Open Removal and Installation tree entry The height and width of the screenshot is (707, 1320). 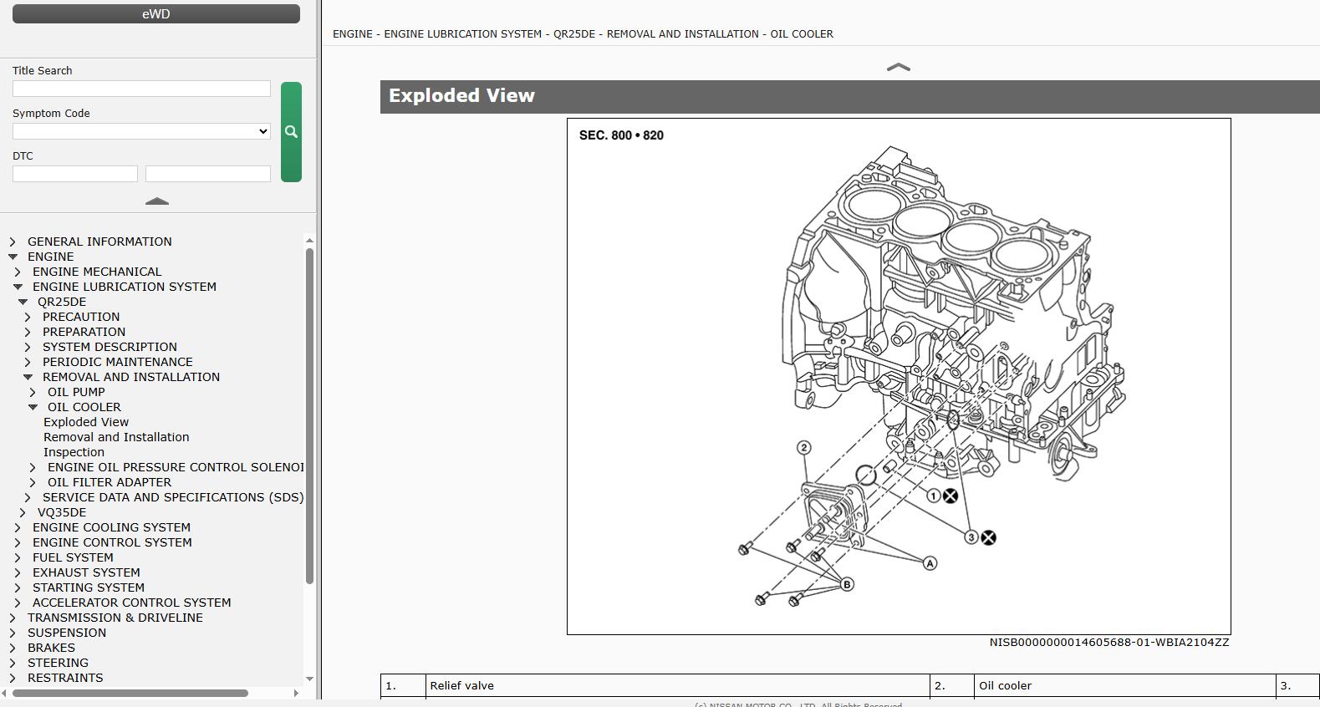click(116, 437)
